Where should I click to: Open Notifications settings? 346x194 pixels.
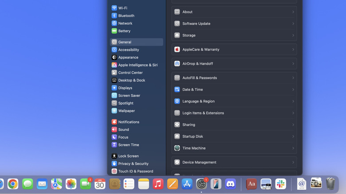tap(136, 122)
